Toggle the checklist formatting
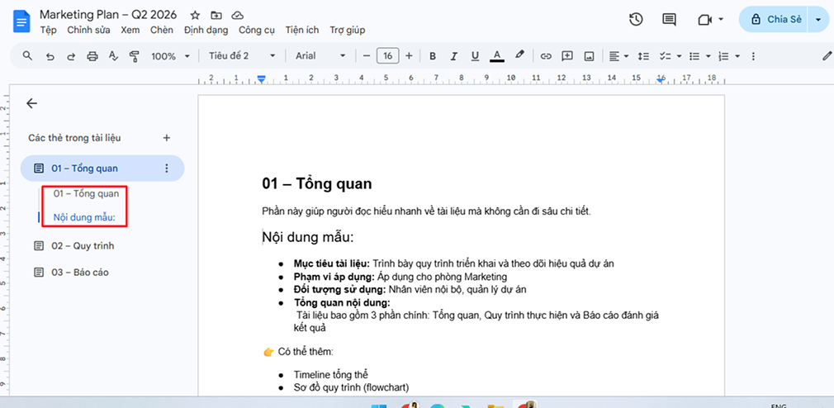The height and width of the screenshot is (408, 834). (665, 56)
